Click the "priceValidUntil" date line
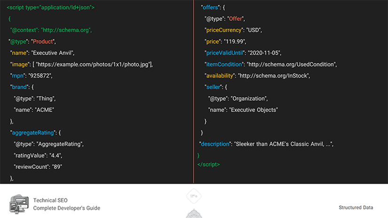Screen dimensions: 388x218 point(243,53)
